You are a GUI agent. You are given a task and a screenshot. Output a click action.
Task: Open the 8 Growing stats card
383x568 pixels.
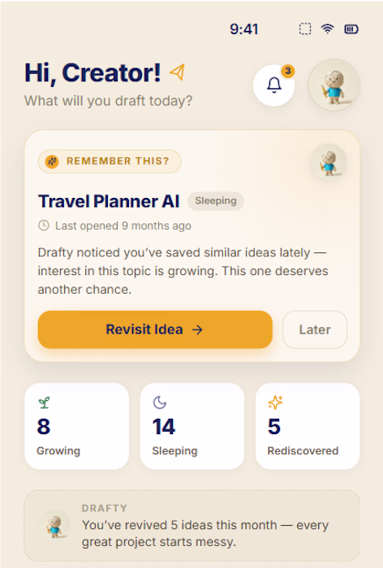coord(76,426)
